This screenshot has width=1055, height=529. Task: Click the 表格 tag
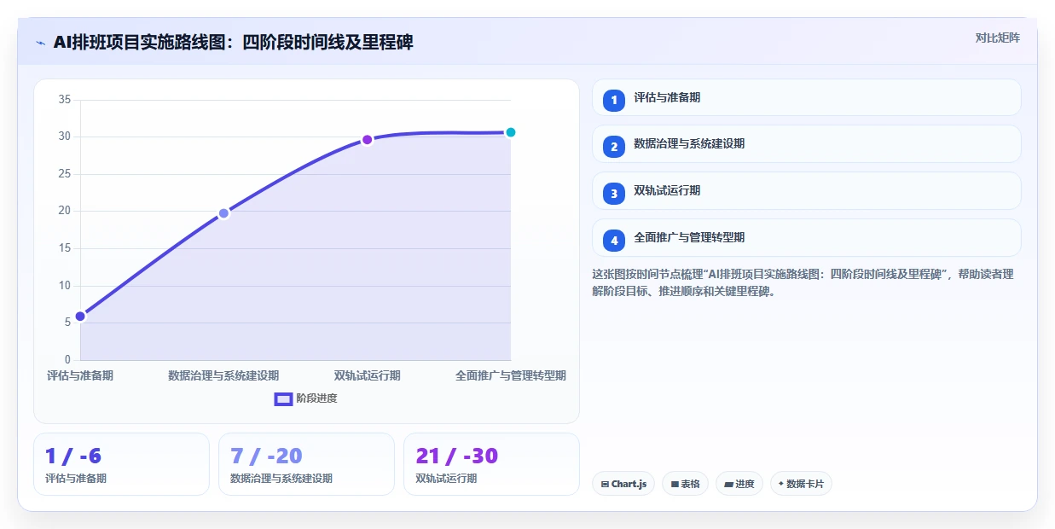click(685, 484)
